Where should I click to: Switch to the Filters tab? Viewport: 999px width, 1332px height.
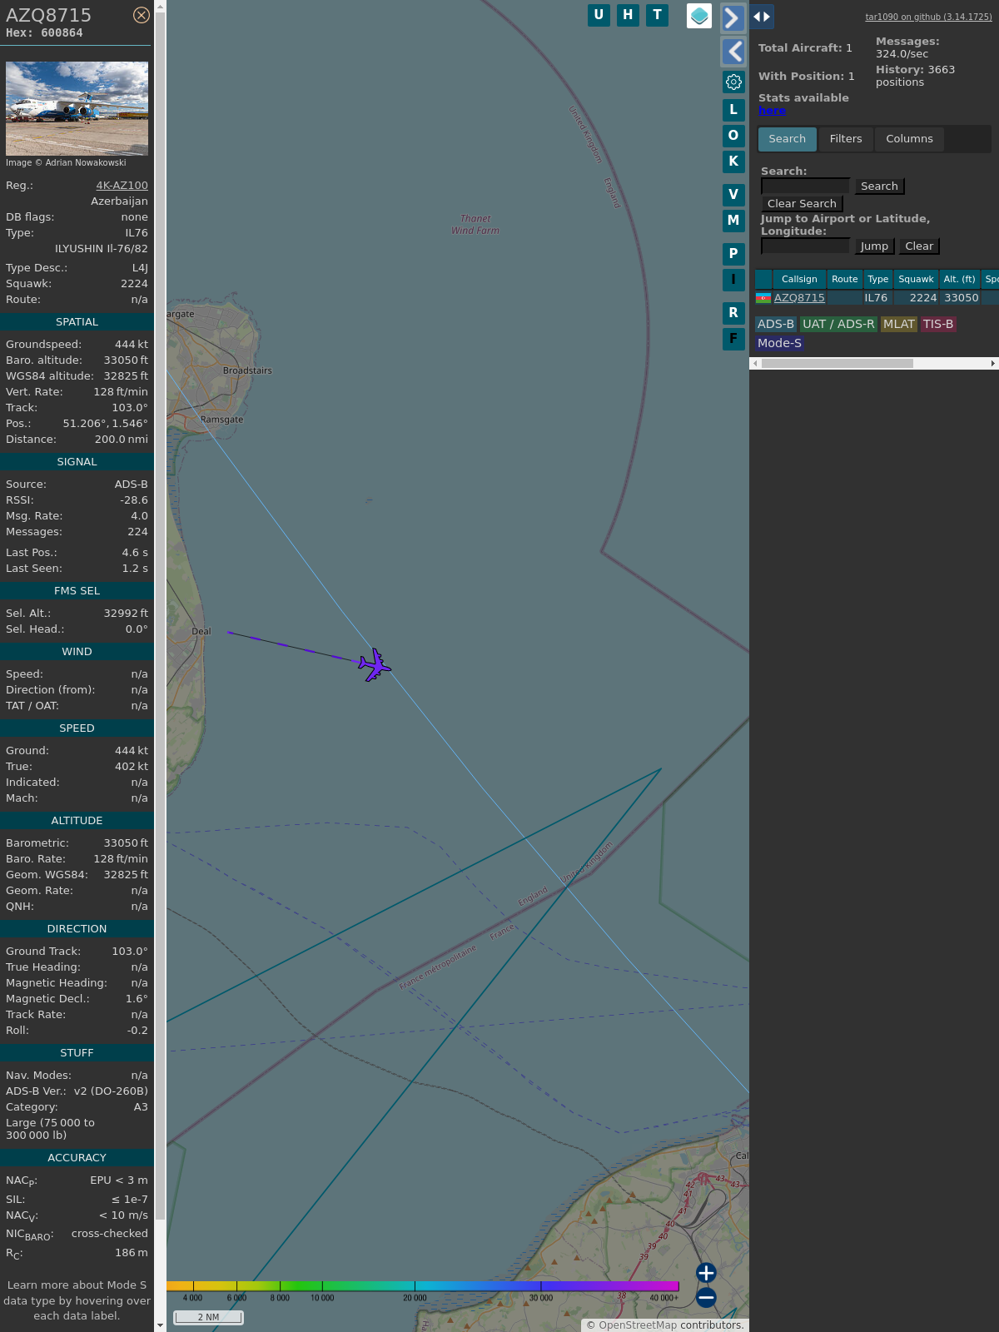pyautogui.click(x=846, y=139)
